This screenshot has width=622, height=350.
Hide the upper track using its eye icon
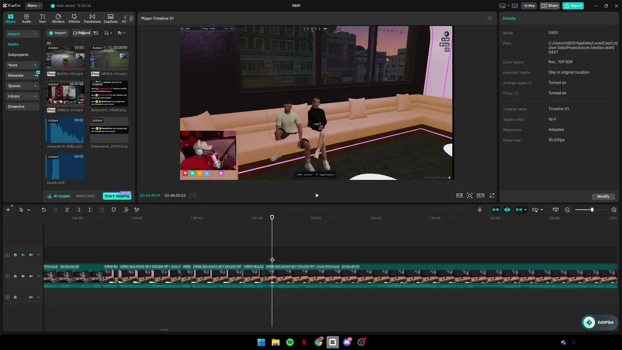23,255
